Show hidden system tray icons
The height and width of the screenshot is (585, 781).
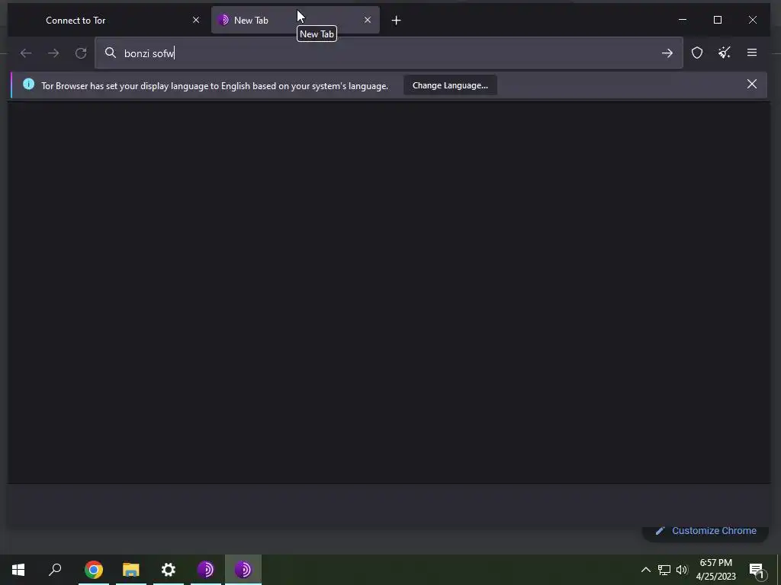(645, 570)
